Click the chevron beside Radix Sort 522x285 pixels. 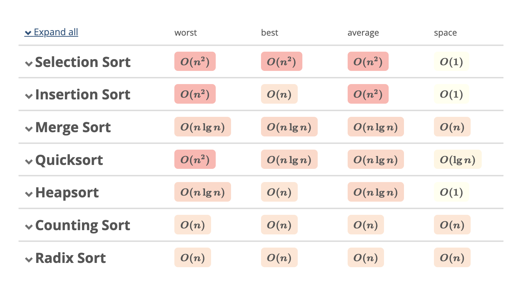tap(29, 260)
